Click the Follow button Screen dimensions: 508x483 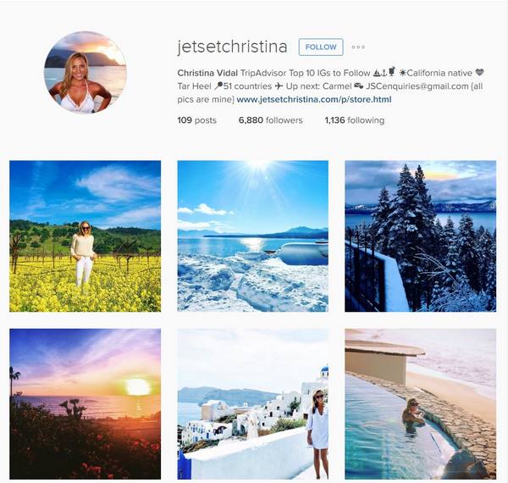pos(321,47)
